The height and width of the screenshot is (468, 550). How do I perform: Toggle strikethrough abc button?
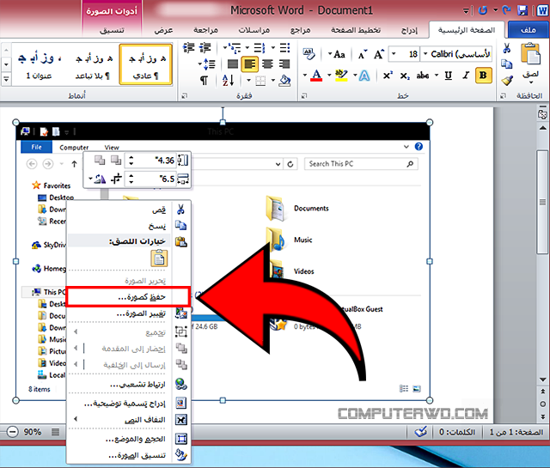(423, 76)
